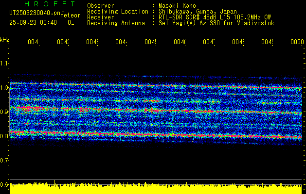The height and width of the screenshot is (194, 306).
Task: Click the 0049 time marker
Action: pos(268,42)
